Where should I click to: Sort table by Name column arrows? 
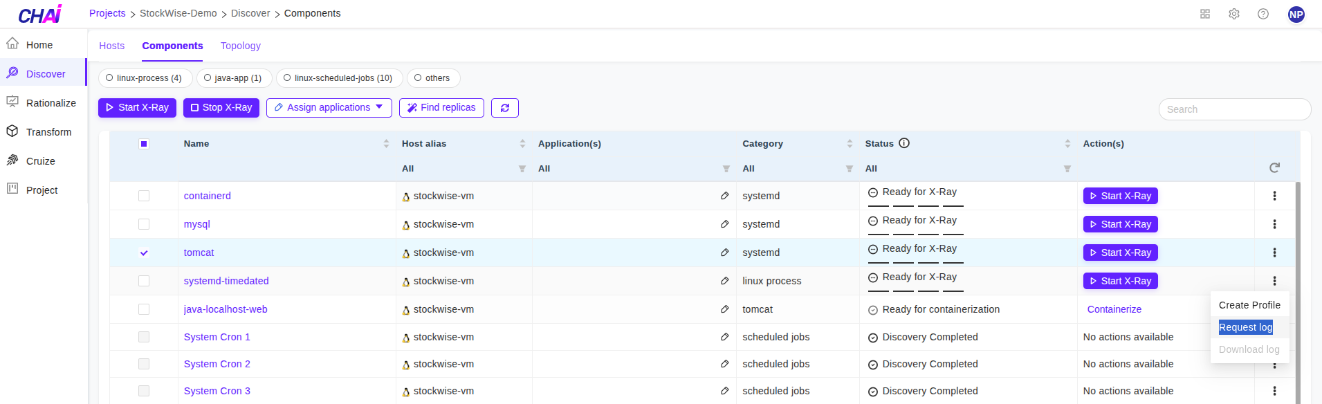(386, 144)
